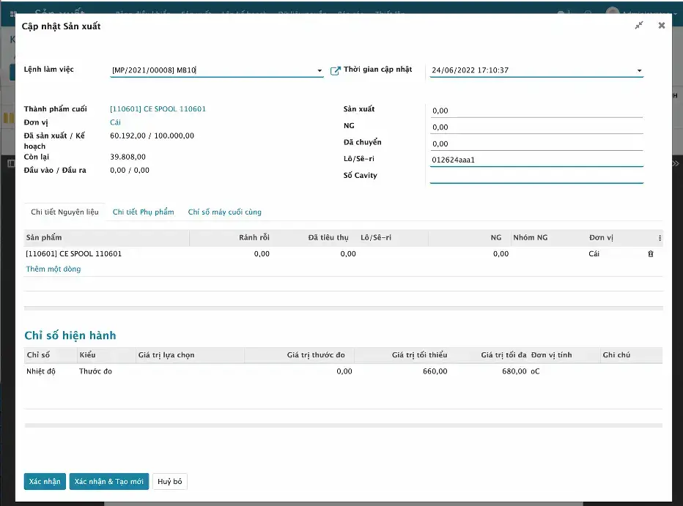The width and height of the screenshot is (683, 506).
Task: Click the Thêm một dòng link
Action: pos(53,269)
